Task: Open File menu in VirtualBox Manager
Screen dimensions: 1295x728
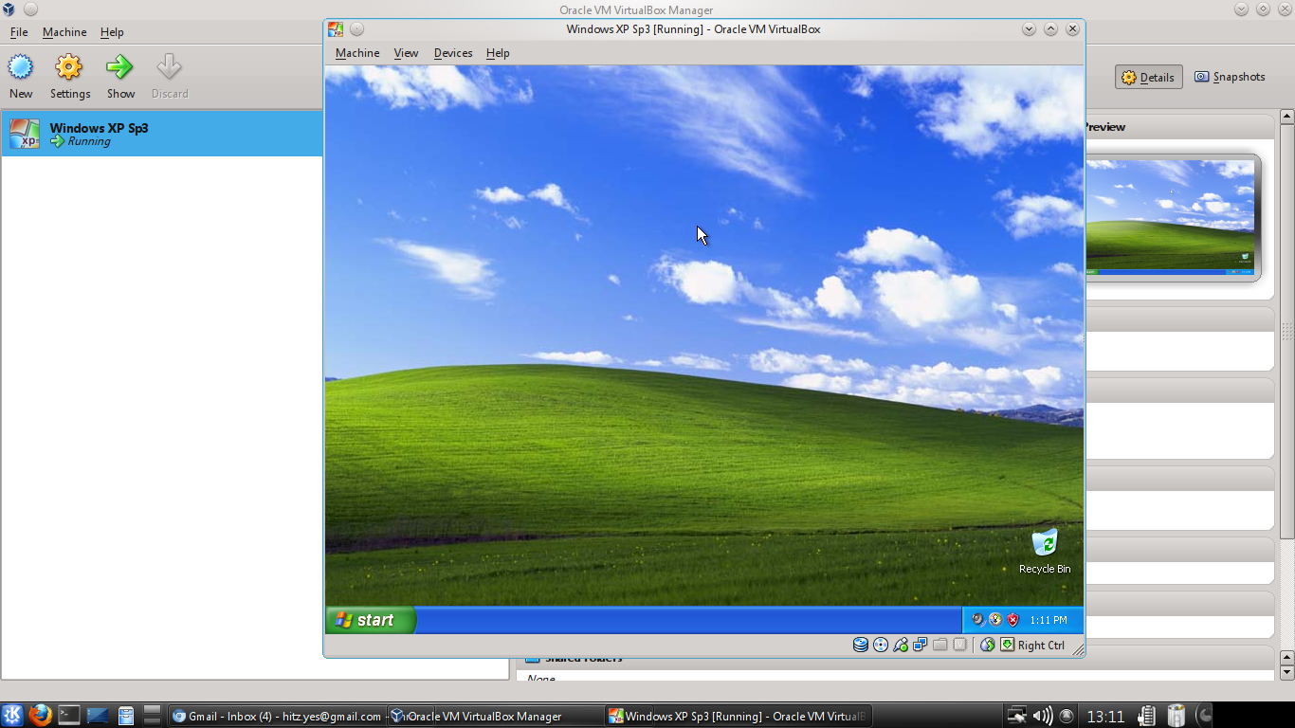Action: 19,32
